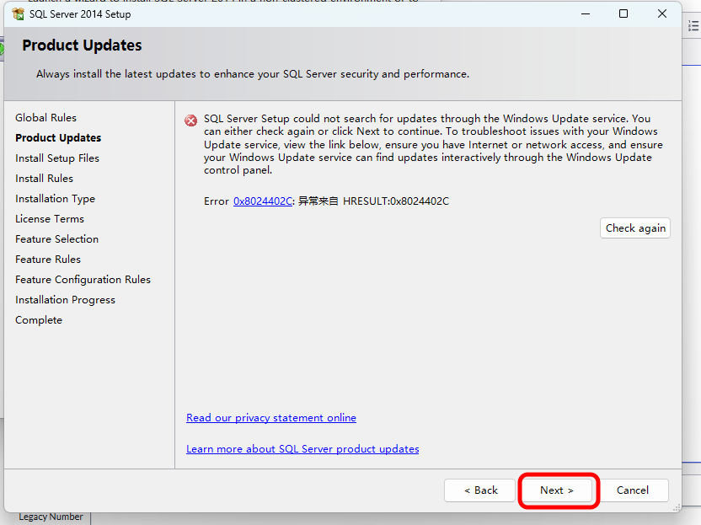Cancel the SQL Server setup

(x=633, y=490)
